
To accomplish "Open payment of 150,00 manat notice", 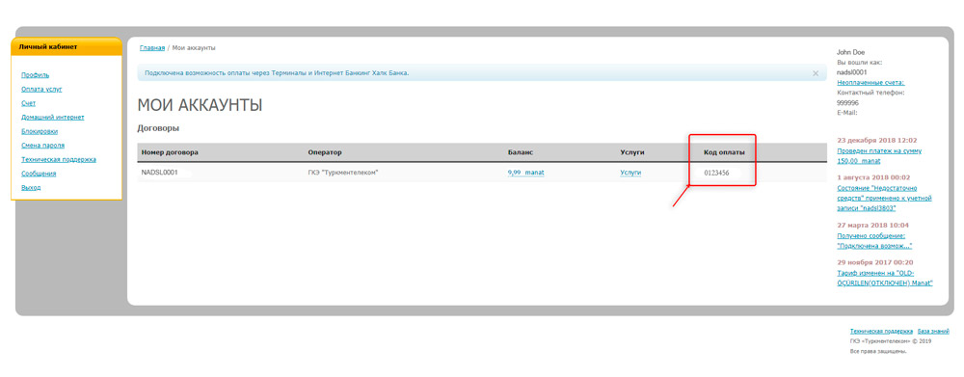I will (x=879, y=155).
